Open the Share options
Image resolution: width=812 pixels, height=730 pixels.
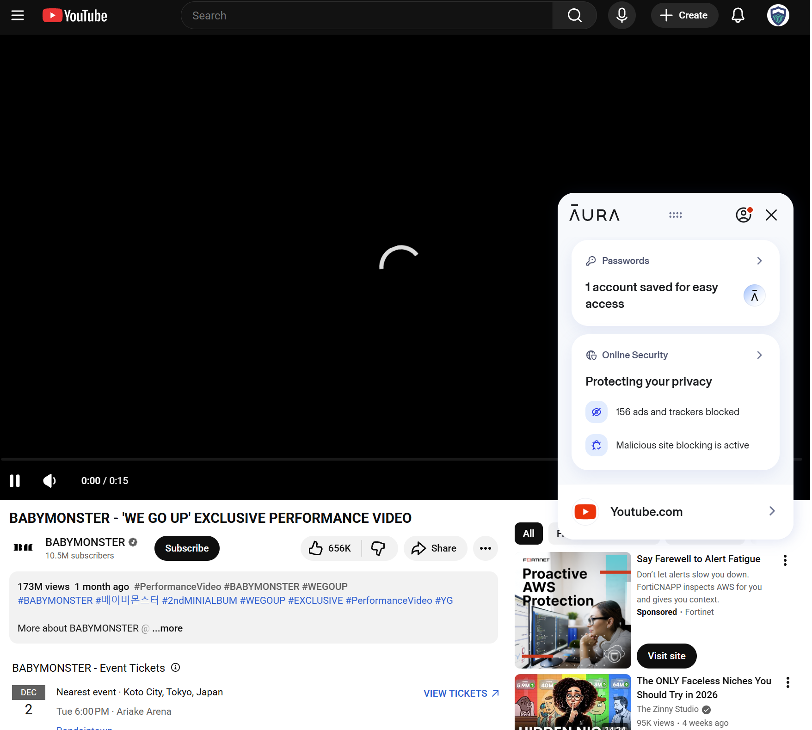click(435, 548)
